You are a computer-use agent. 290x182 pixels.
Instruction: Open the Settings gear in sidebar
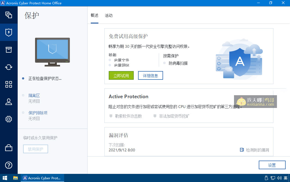9,119
